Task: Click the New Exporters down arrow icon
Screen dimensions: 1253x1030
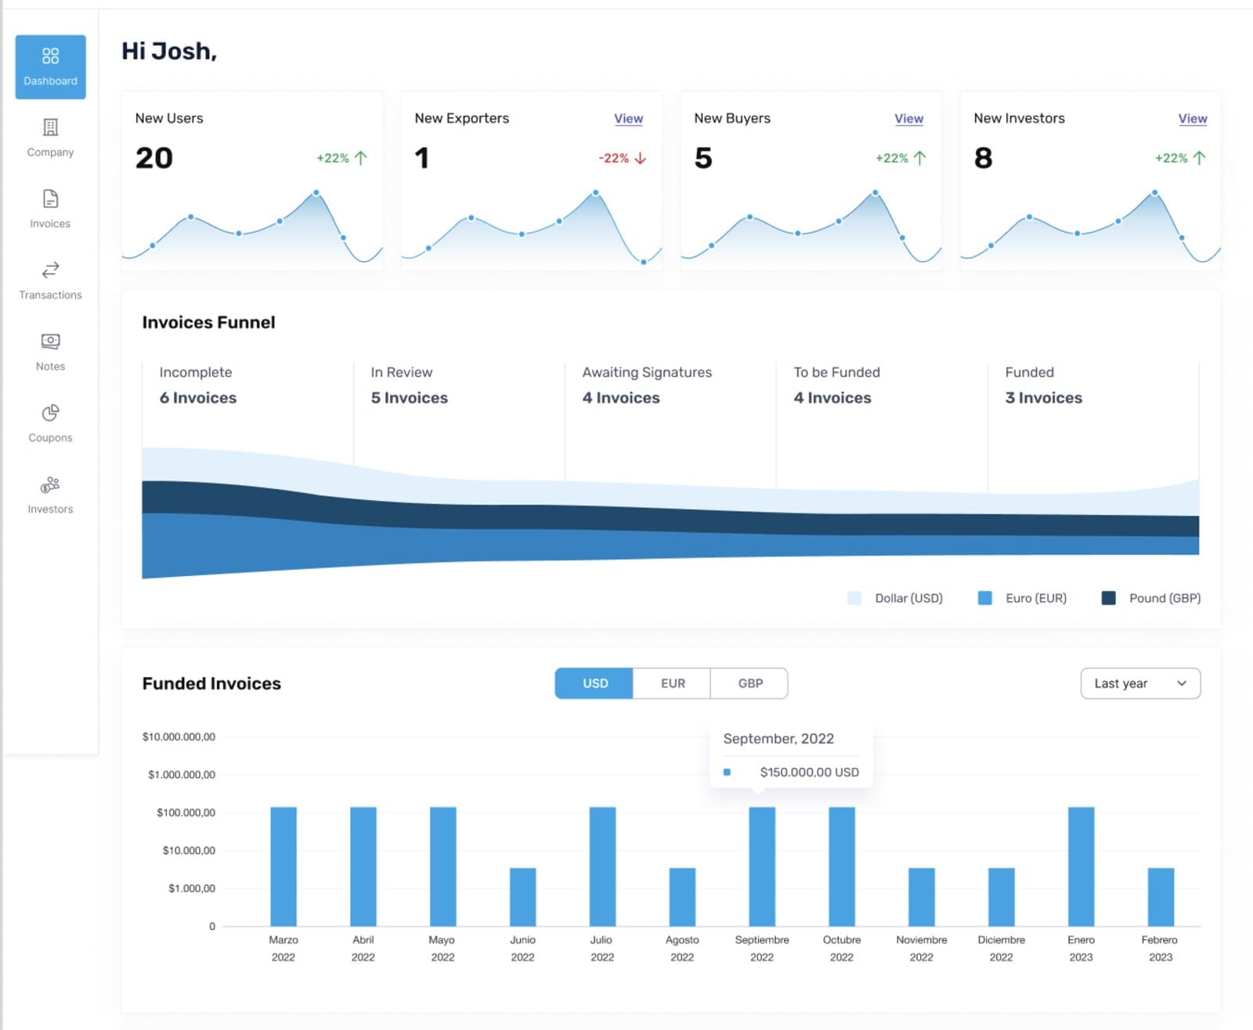Action: (x=641, y=158)
